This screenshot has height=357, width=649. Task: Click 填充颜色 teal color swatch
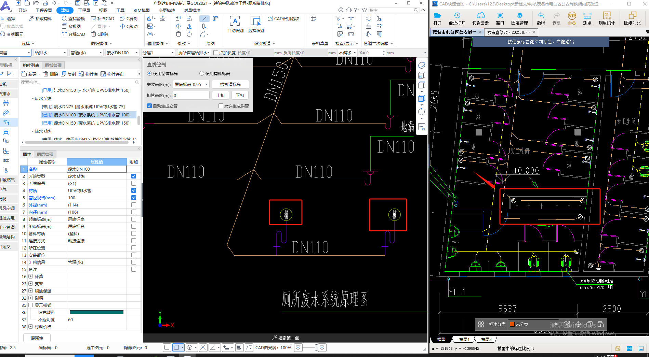tap(96, 312)
